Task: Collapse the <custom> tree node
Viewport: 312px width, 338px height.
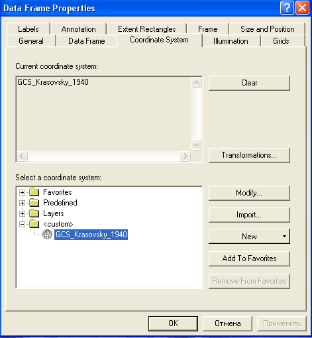Action: [22, 224]
